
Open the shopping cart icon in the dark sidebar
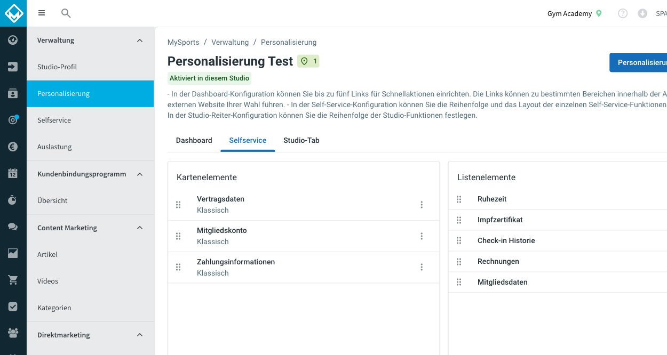[x=13, y=280]
